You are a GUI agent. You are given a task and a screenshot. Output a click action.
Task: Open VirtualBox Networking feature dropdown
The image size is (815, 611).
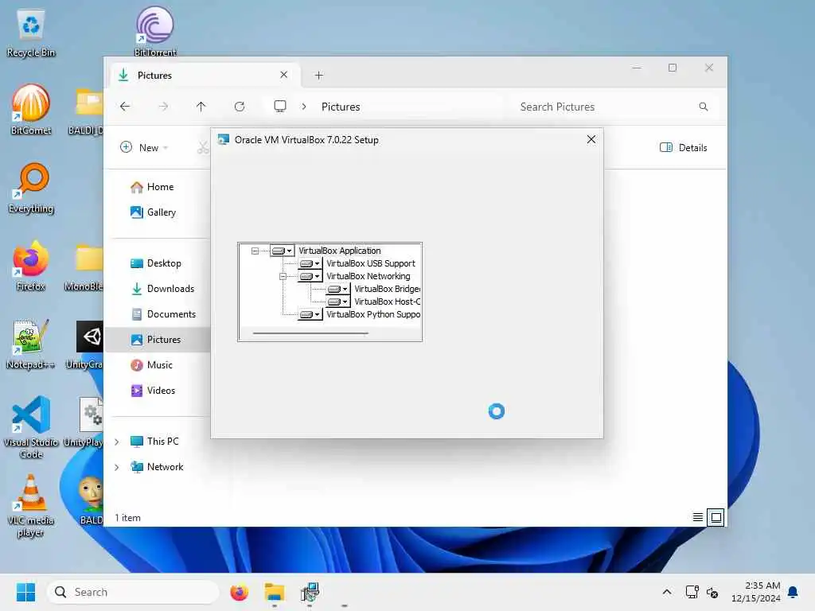point(310,276)
